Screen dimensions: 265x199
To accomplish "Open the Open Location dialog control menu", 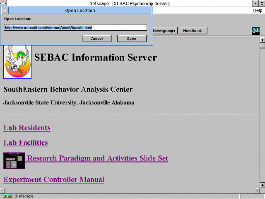I will [x=5, y=10].
